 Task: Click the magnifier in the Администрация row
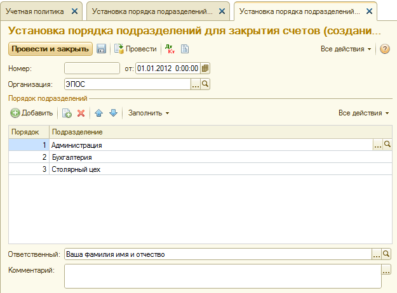click(x=387, y=145)
